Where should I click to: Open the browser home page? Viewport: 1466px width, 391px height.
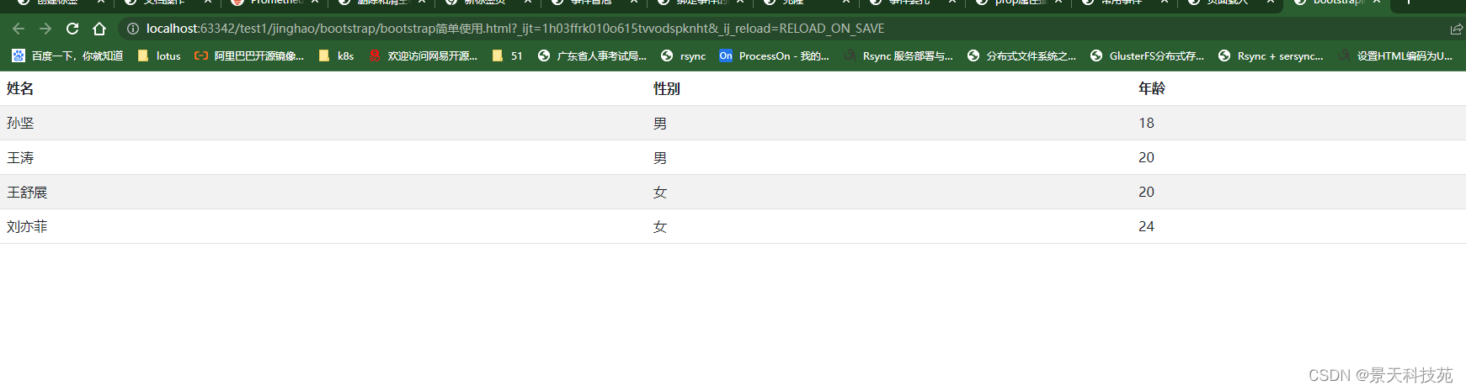99,29
